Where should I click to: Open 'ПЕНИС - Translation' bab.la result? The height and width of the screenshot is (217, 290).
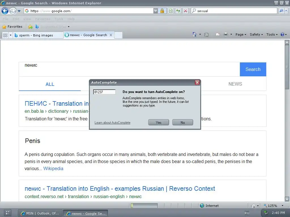(57, 103)
